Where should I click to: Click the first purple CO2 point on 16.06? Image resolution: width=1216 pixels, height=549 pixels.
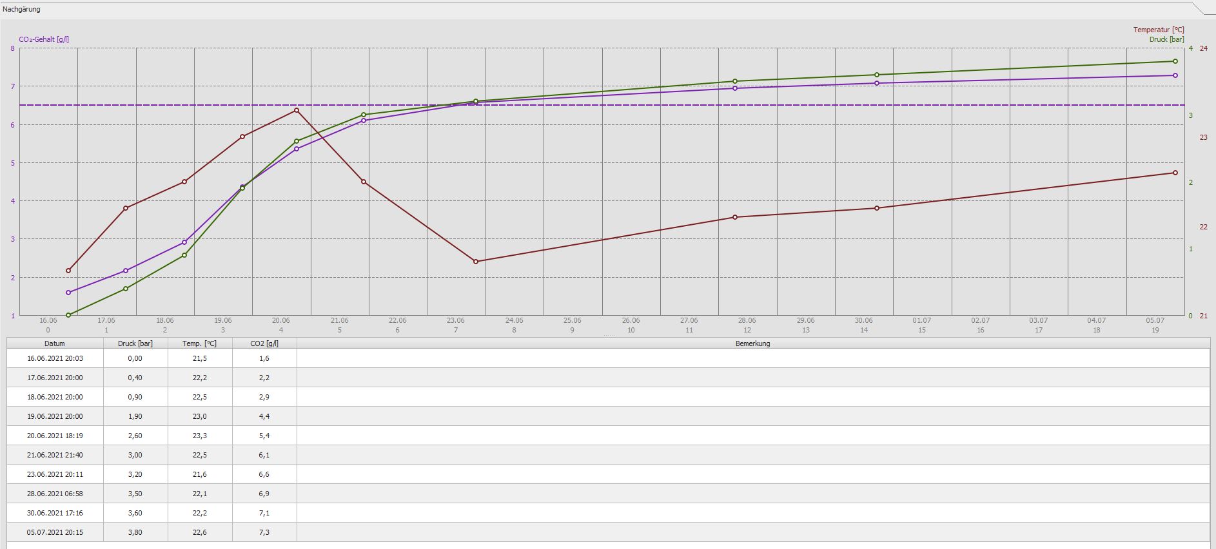point(68,293)
